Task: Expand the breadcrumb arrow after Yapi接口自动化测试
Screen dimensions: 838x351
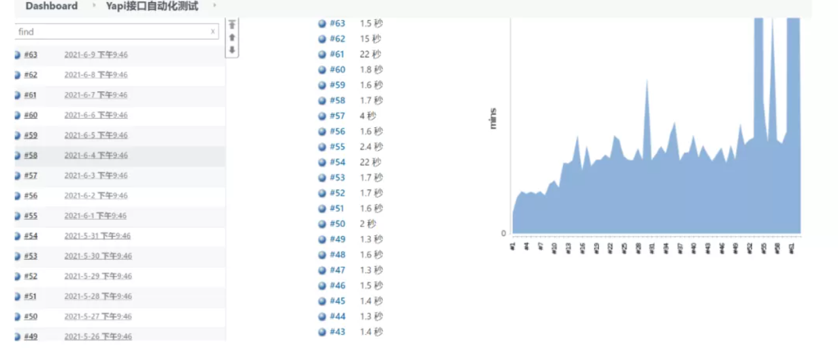Action: point(214,6)
